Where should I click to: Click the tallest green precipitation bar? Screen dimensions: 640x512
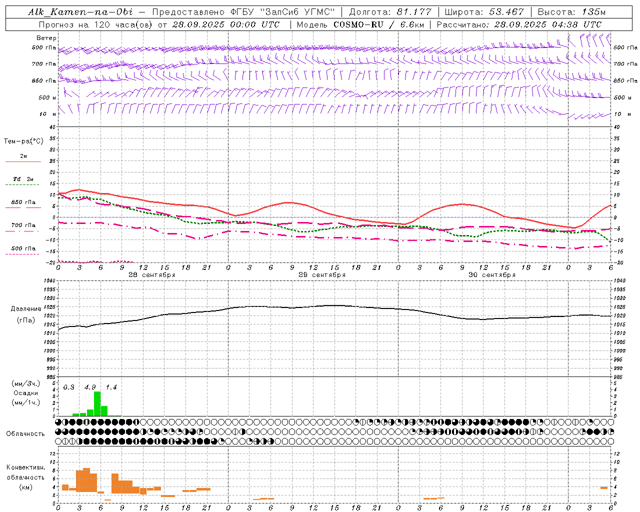tap(97, 403)
